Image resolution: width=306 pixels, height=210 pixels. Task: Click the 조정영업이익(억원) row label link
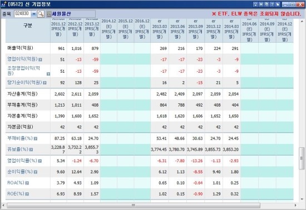(23, 71)
